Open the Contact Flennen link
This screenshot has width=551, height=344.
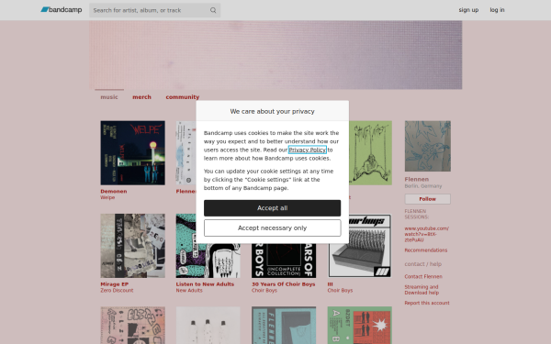pyautogui.click(x=423, y=277)
